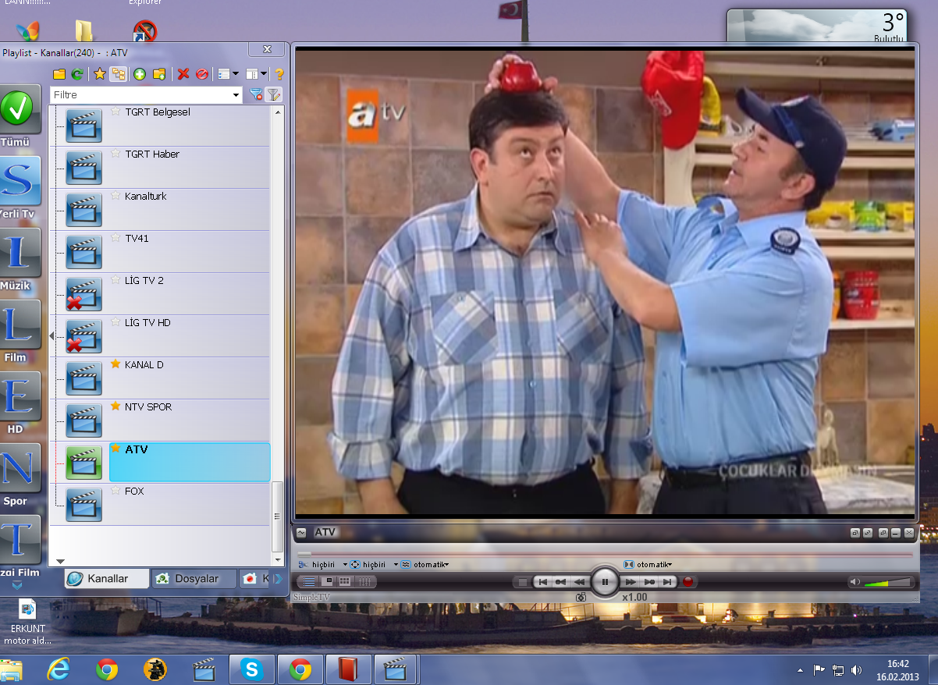The image size is (938, 685).
Task: Open the equalizer sliders icon
Action: [x=367, y=582]
